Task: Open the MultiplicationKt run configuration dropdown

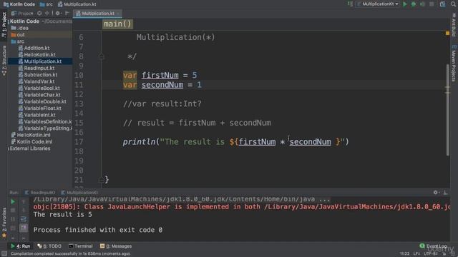Action: (378, 4)
